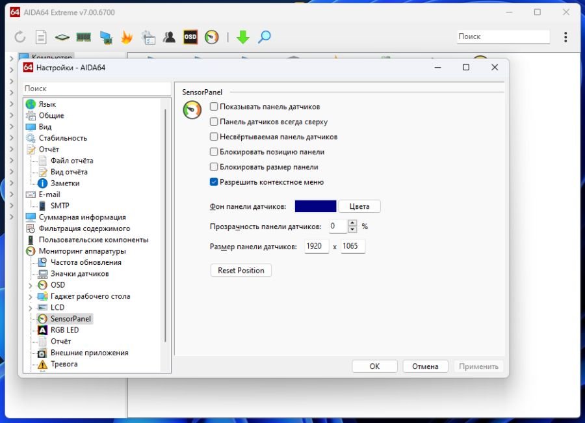Select the top-level Отчёт node with pencil icon

tap(49, 149)
